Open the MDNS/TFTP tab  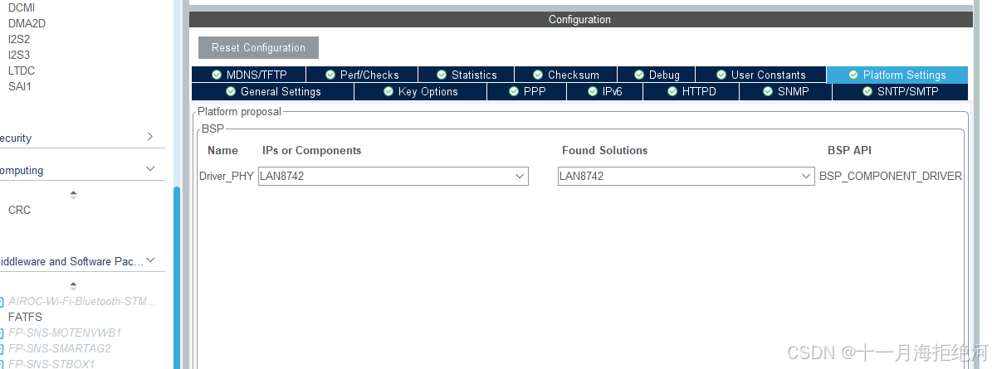249,75
